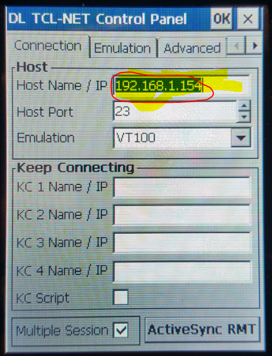Open the Emulation tab
The height and width of the screenshot is (356, 272).
[x=122, y=48]
